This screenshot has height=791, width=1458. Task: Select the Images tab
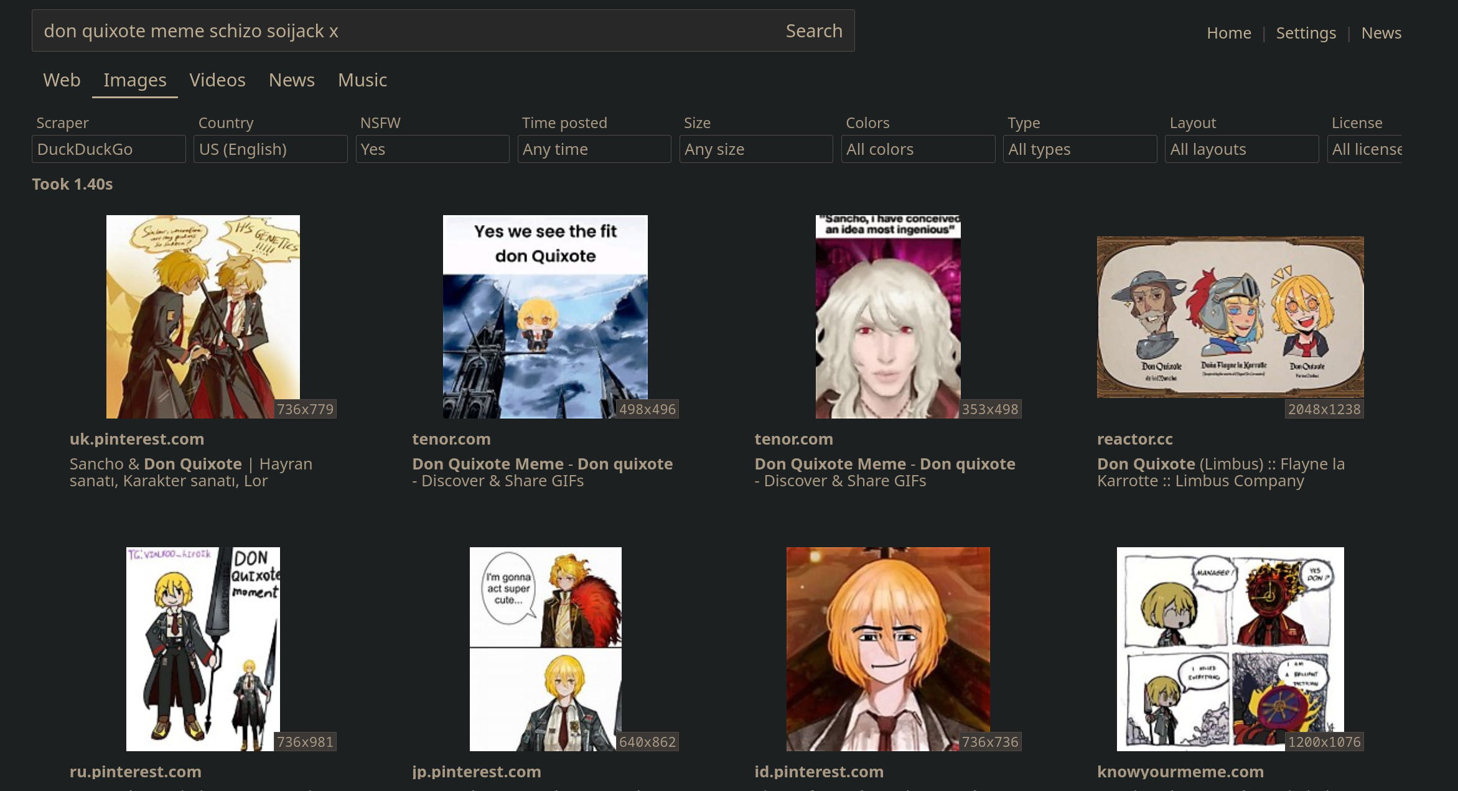134,80
